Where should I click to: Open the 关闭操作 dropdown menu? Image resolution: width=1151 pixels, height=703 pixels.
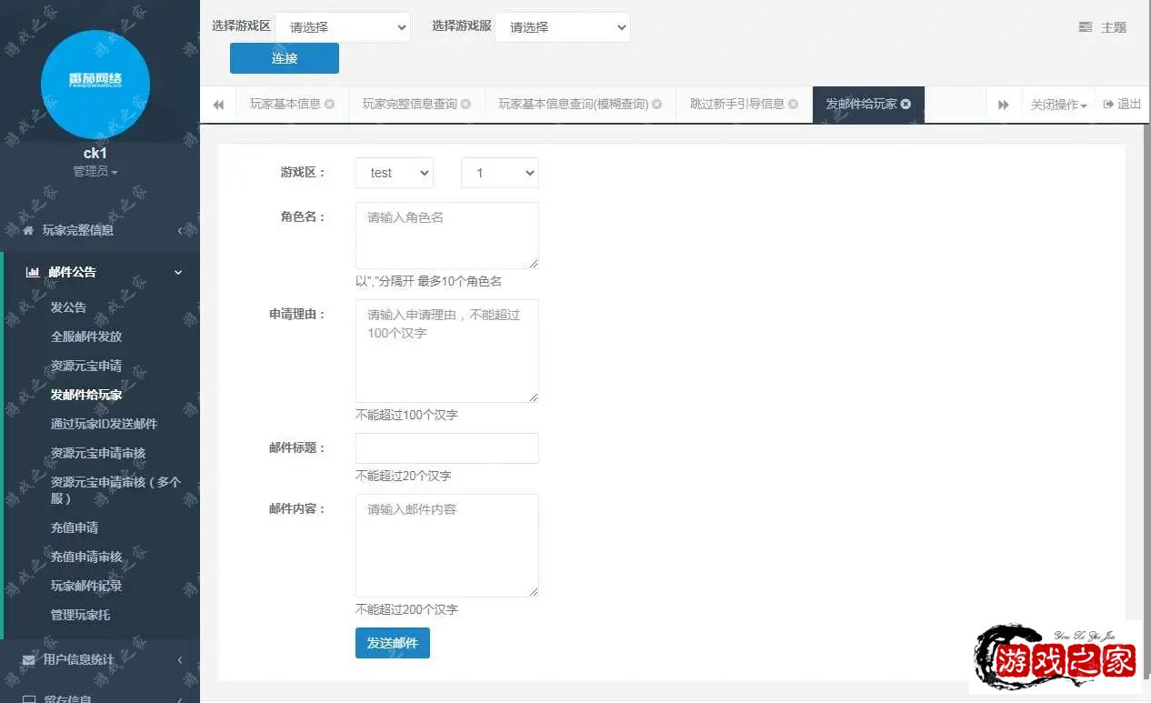(x=1058, y=105)
